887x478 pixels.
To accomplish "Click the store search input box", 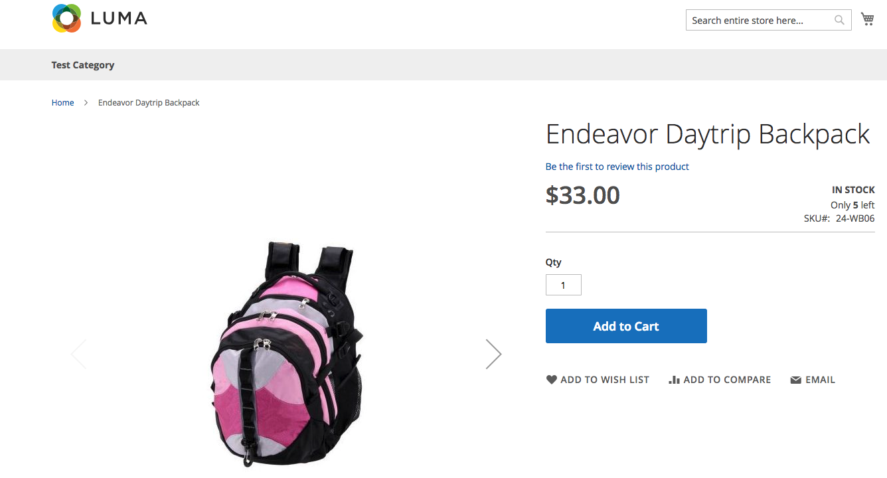I will coord(769,21).
